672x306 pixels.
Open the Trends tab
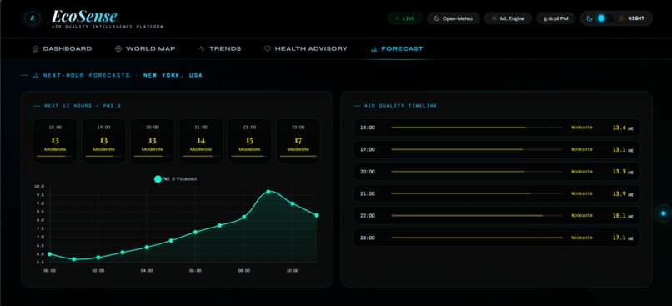[x=220, y=49]
